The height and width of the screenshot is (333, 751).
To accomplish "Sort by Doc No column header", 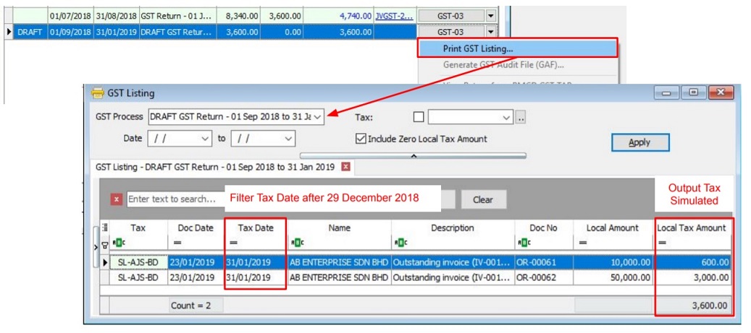I will [x=544, y=228].
